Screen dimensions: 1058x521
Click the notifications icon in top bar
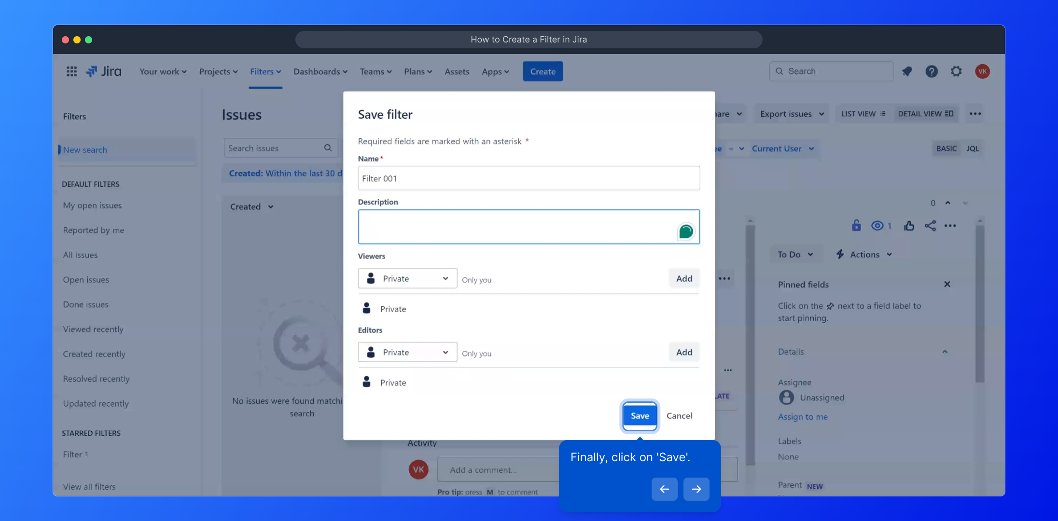tap(907, 71)
